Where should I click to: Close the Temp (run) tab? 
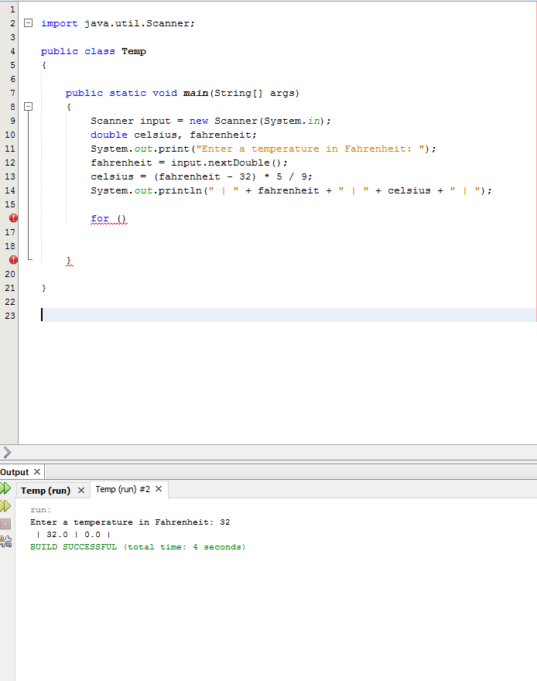[80, 491]
